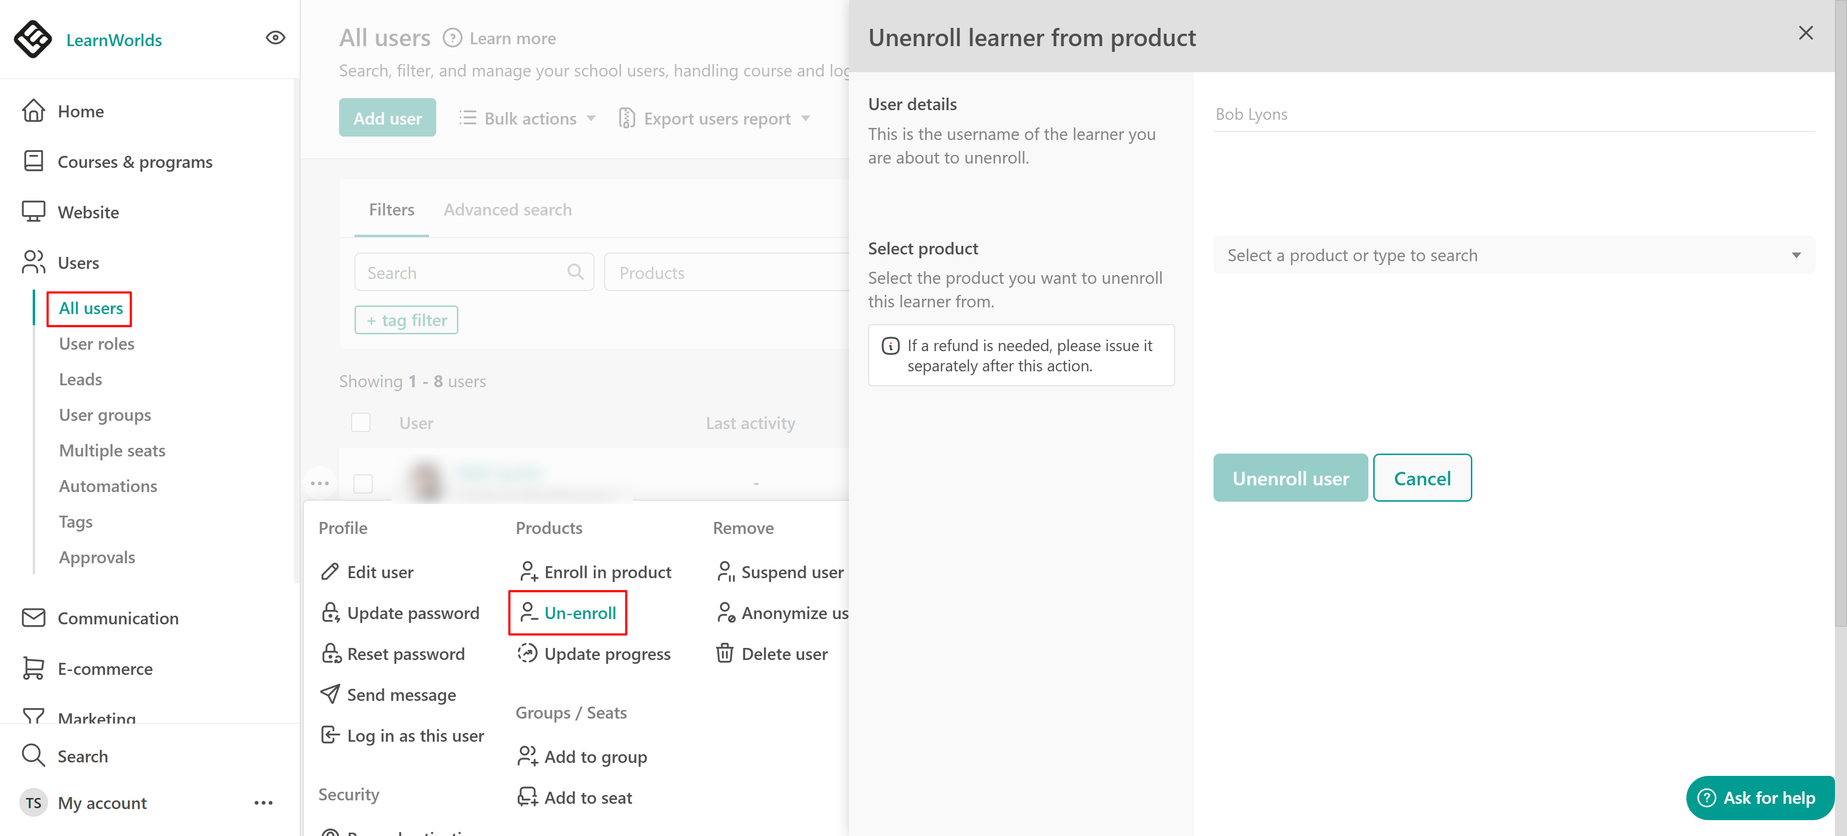Open the E-commerce cart icon
The width and height of the screenshot is (1847, 836).
33,668
